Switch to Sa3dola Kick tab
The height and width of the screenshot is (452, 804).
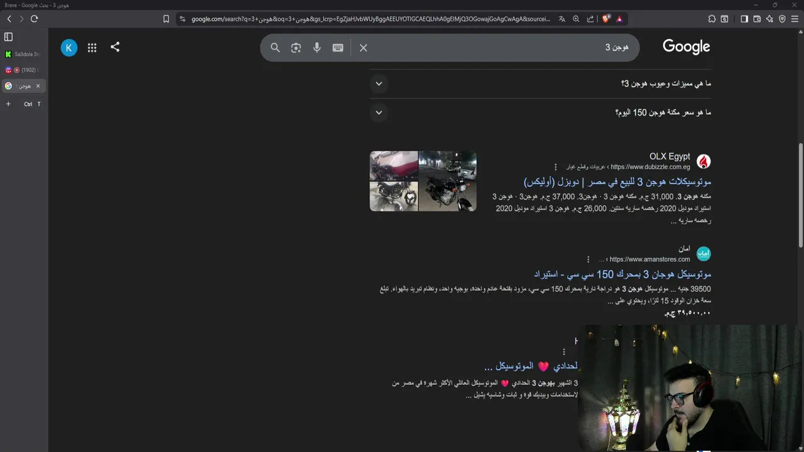pyautogui.click(x=23, y=54)
